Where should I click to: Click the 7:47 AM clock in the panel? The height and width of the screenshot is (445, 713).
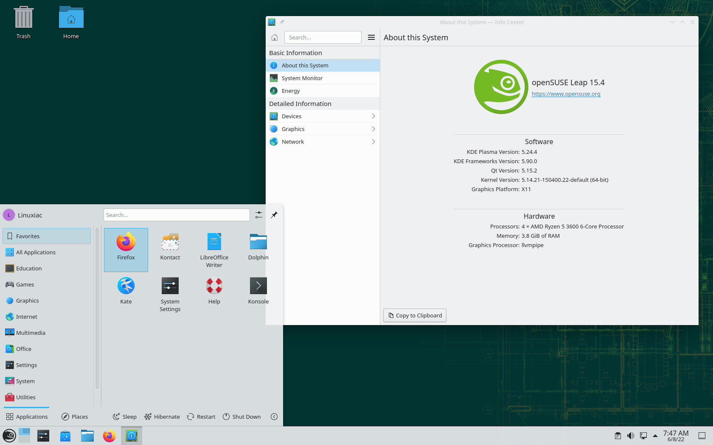pyautogui.click(x=676, y=436)
